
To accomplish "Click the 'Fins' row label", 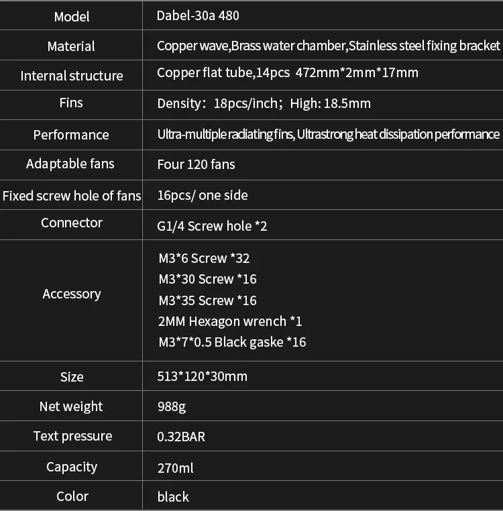I will (x=71, y=103).
